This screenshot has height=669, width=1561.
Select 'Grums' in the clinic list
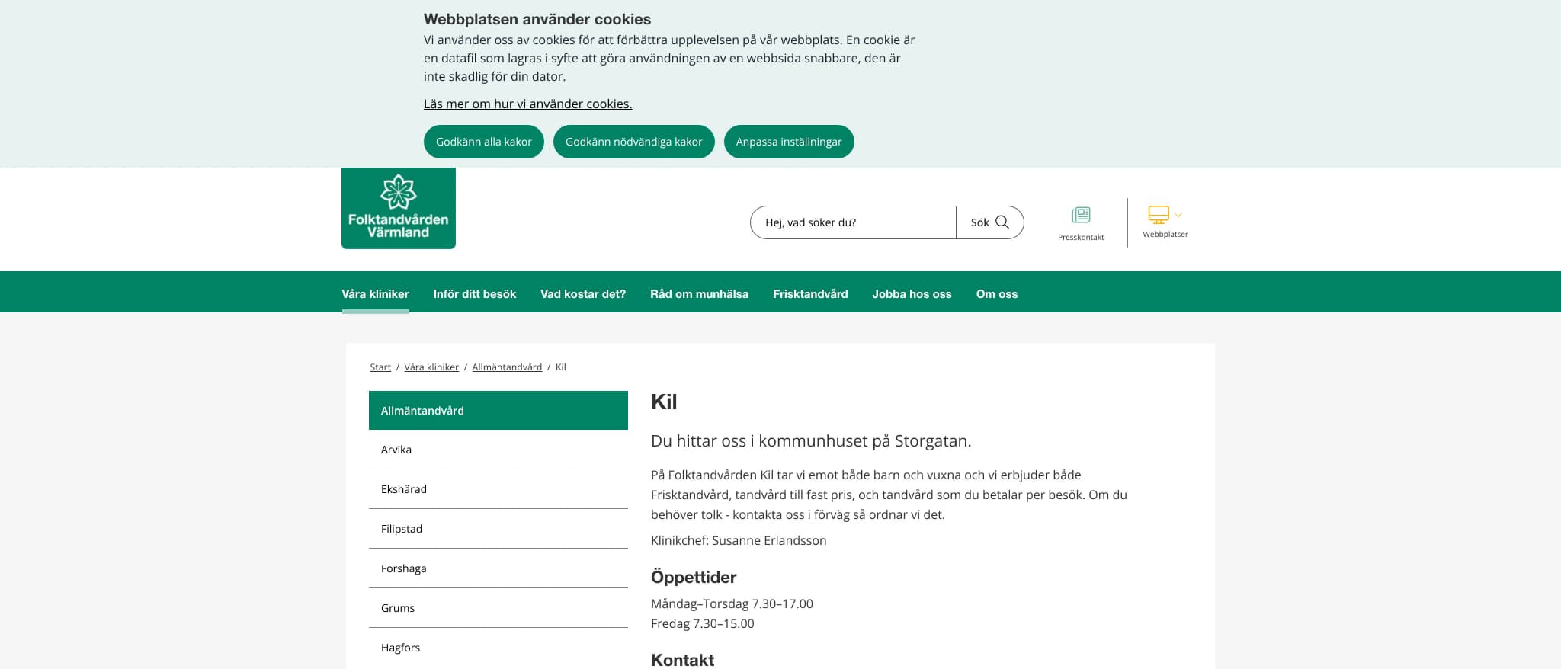pyautogui.click(x=498, y=608)
